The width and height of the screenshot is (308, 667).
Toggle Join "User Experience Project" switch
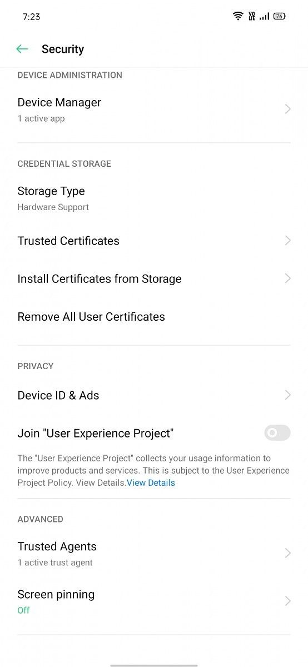[277, 433]
